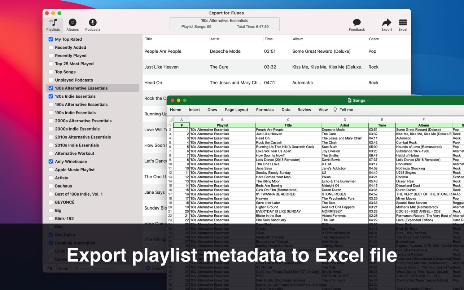Switch to Albums view icon
The height and width of the screenshot is (290, 464).
(x=73, y=23)
